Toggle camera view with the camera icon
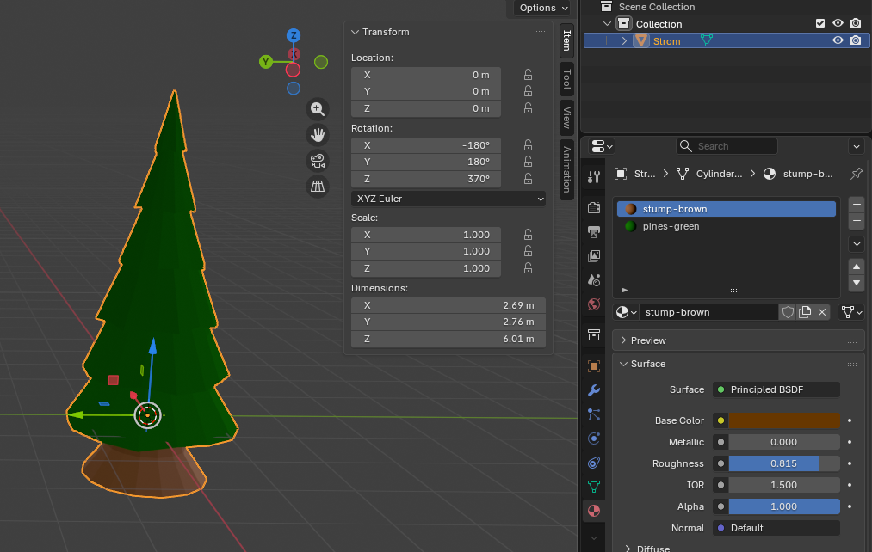The image size is (872, 552). pos(318,161)
